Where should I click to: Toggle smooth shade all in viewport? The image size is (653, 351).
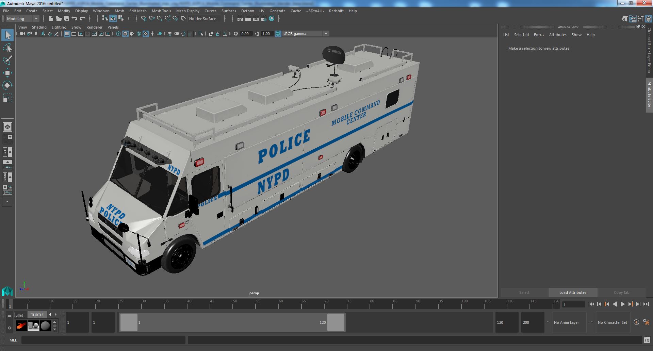point(125,34)
